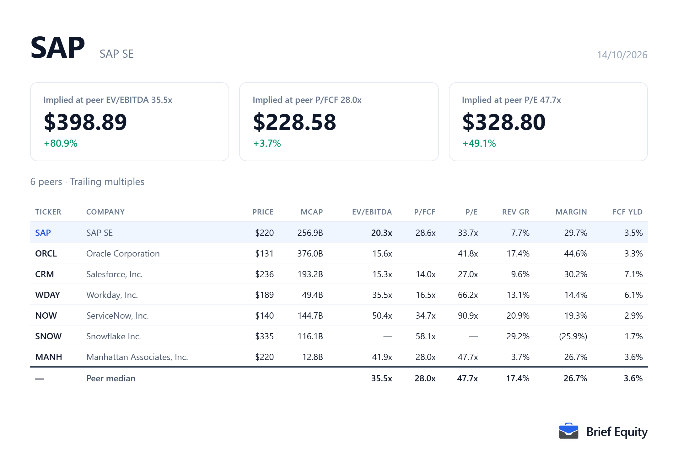Click the Implied at peer EV/EBITDA 35.5x label
678x456 pixels.
(108, 100)
